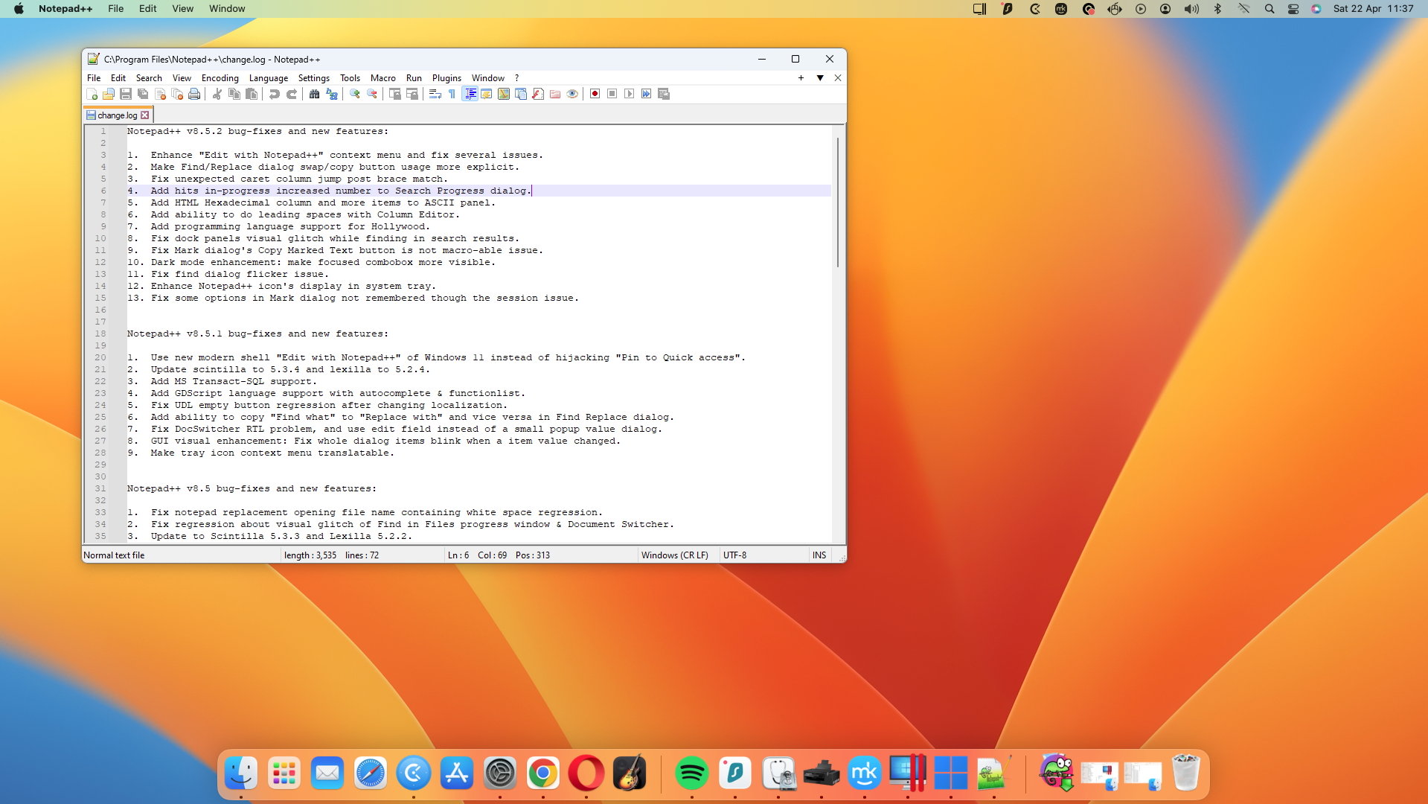The image size is (1428, 804).
Task: Open the Encoding menu
Action: click(220, 78)
